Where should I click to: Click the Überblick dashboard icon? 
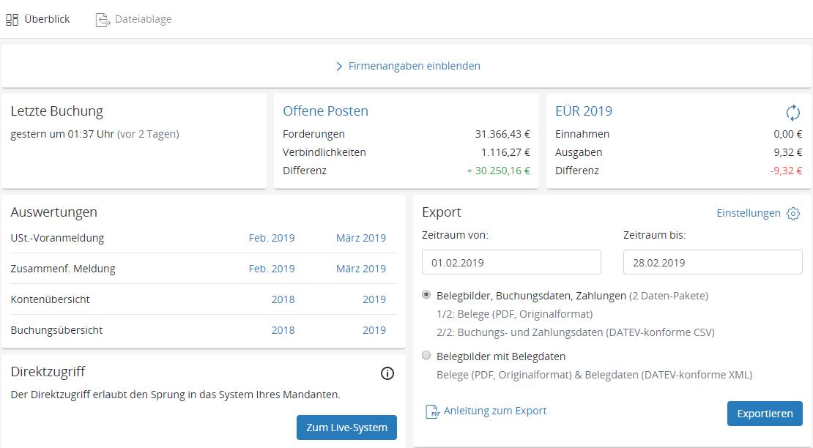click(12, 20)
